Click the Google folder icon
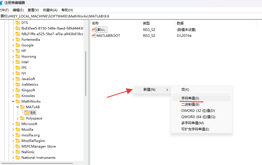The width and height of the screenshot is (262, 165). [18, 45]
